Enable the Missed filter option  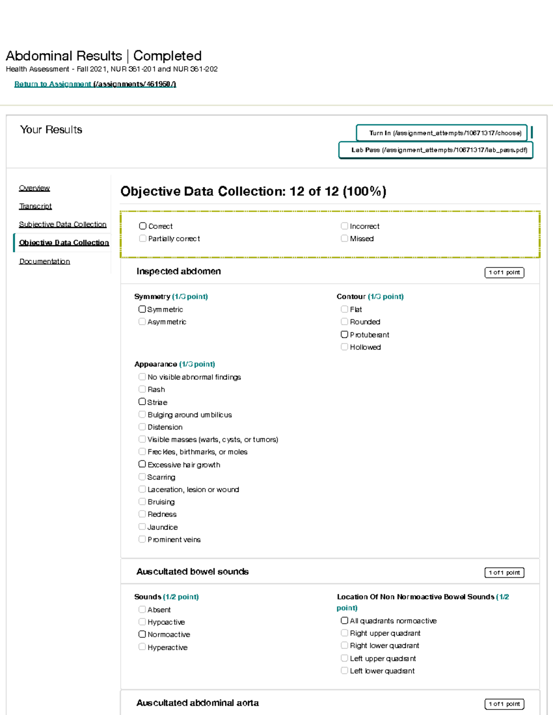pyautogui.click(x=344, y=238)
